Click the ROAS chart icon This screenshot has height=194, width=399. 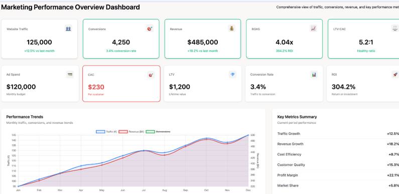(x=313, y=29)
